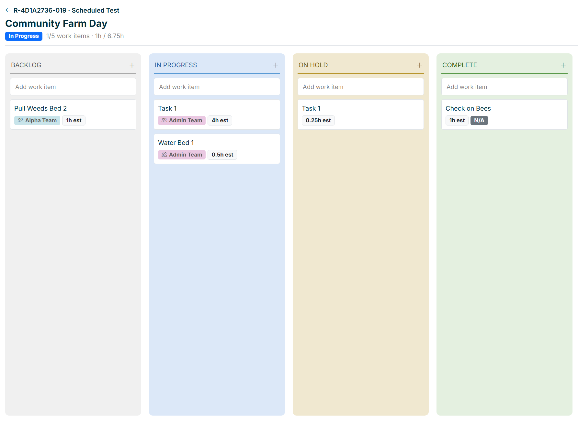Screen dimensions: 578x424
Task: Click the Scheduled Test breadcrumb label
Action: point(95,10)
